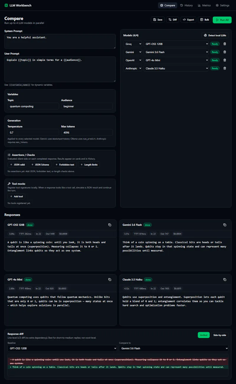
Task: Open the Anthropic provider dropdown
Action: 133,68
